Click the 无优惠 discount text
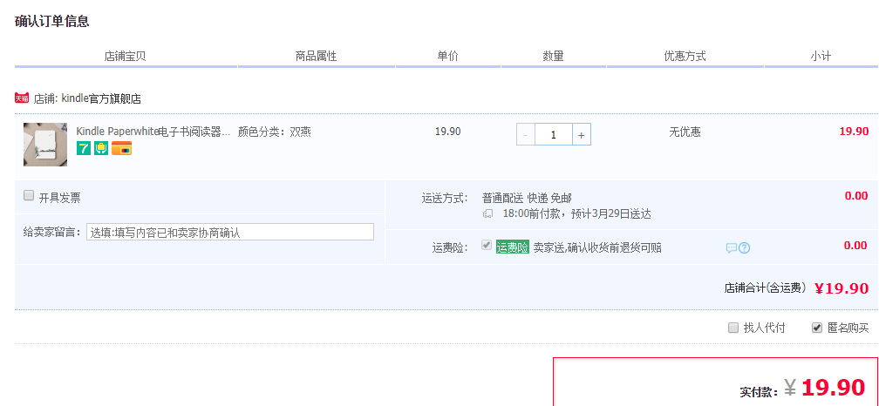This screenshot has height=406, width=879. [685, 132]
